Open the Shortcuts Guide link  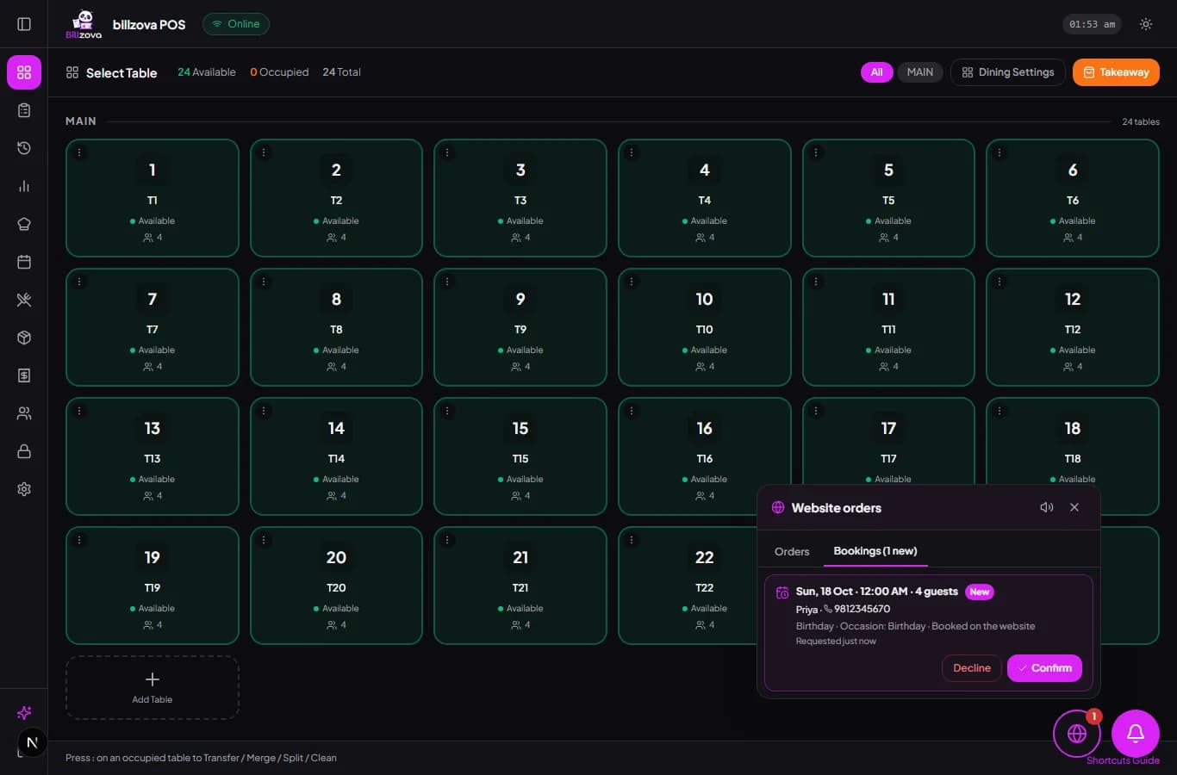tap(1123, 760)
